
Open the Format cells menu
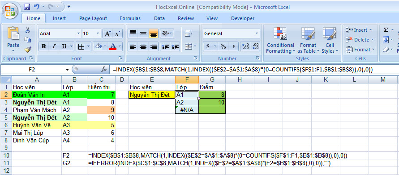(x=360, y=50)
